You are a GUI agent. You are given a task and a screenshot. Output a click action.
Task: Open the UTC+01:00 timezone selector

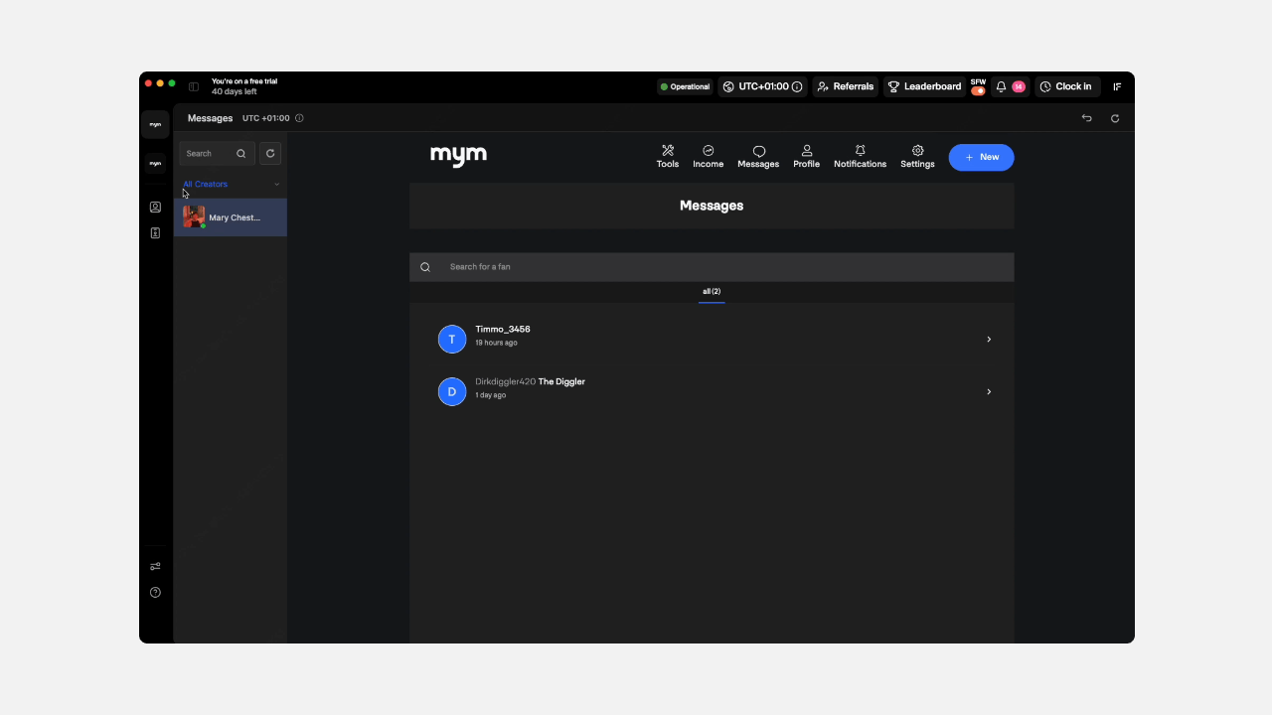pyautogui.click(x=762, y=86)
